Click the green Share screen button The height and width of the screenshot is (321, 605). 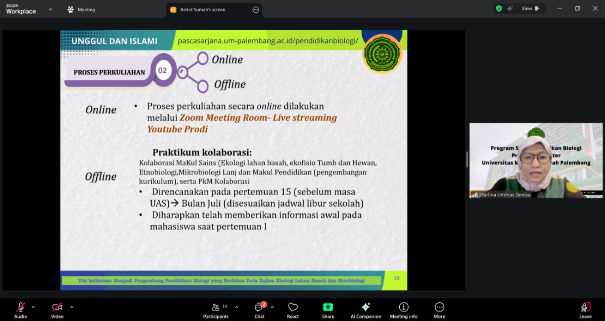tap(328, 310)
